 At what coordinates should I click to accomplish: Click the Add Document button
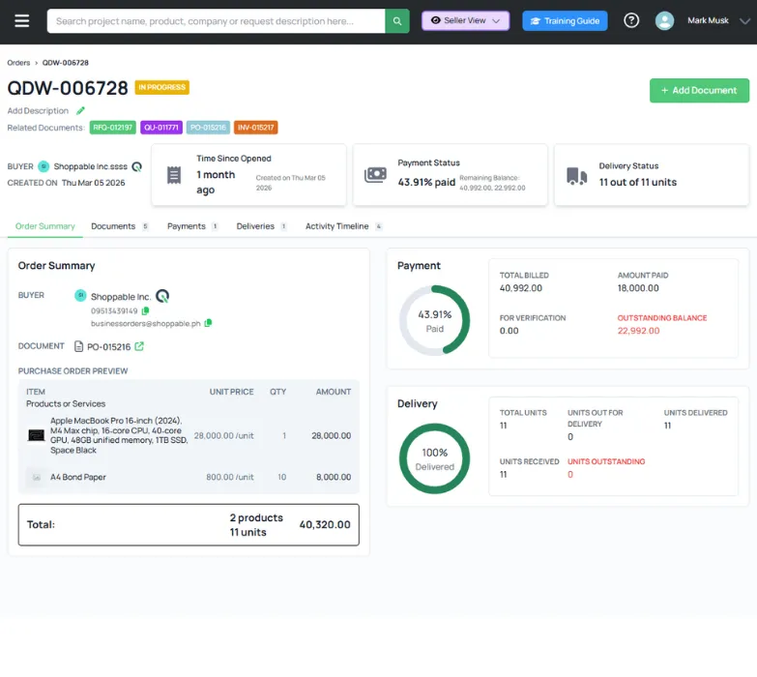[699, 90]
